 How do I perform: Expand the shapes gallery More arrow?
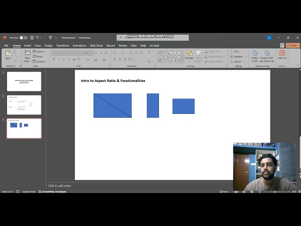[182, 61]
